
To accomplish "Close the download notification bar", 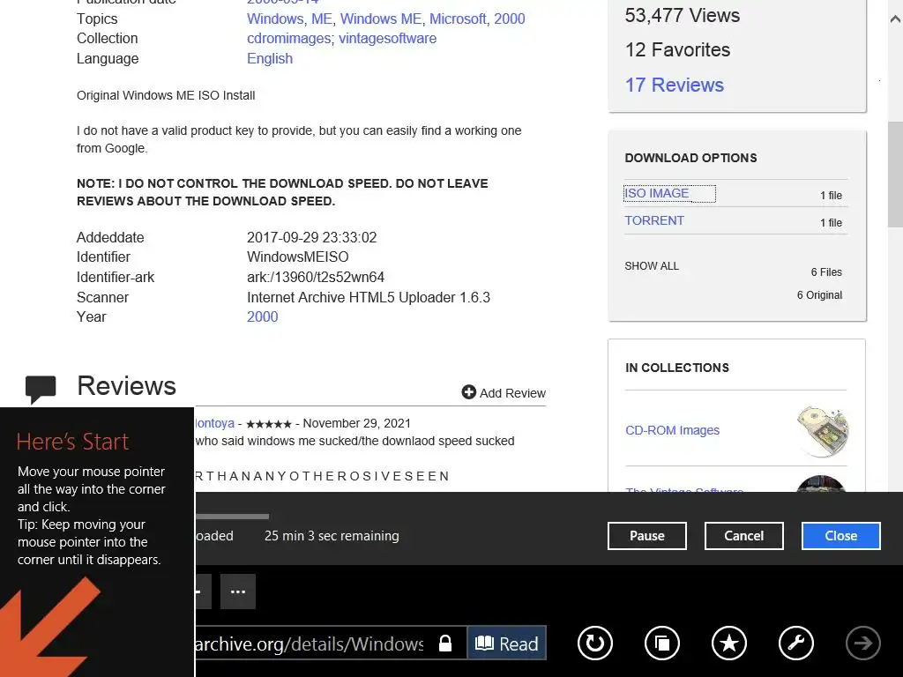I will click(840, 536).
